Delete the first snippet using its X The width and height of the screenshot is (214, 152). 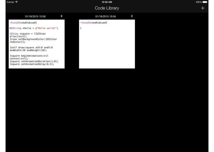62,16
